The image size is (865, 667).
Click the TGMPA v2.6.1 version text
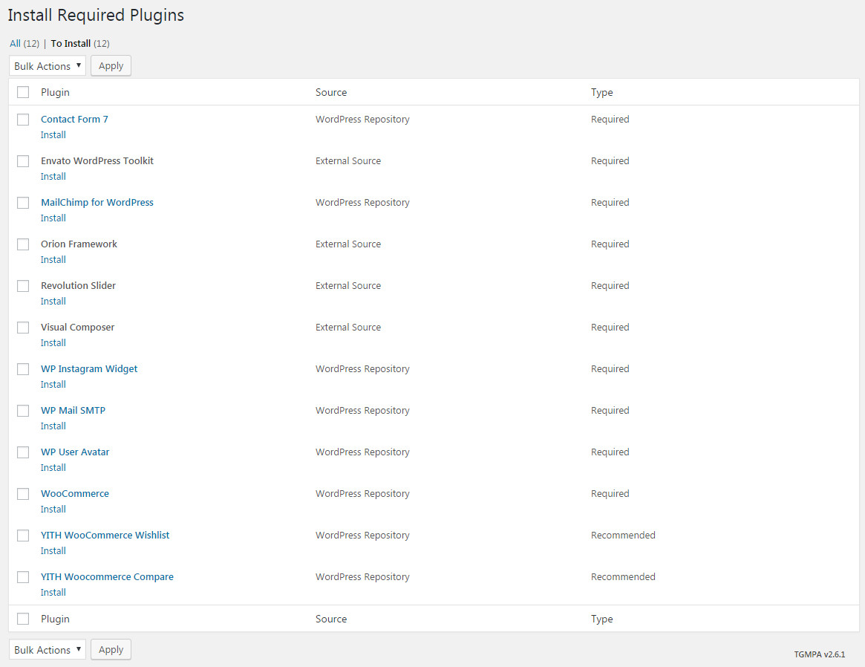(x=819, y=654)
